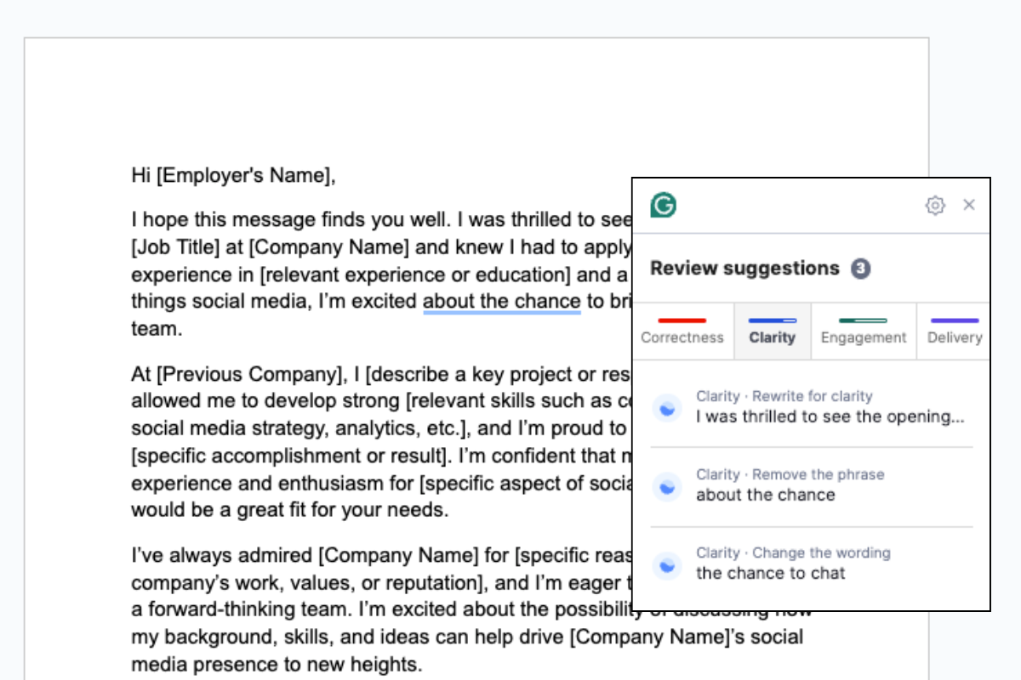This screenshot has height=680, width=1021.
Task: Click the 'Review suggestions' heading
Action: click(x=743, y=268)
